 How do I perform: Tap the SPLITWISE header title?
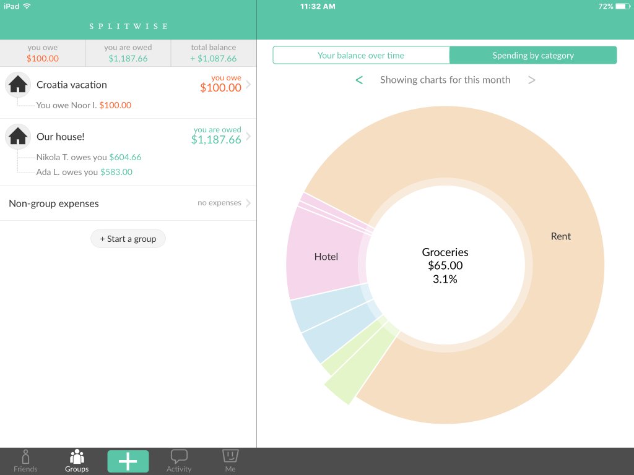(129, 26)
